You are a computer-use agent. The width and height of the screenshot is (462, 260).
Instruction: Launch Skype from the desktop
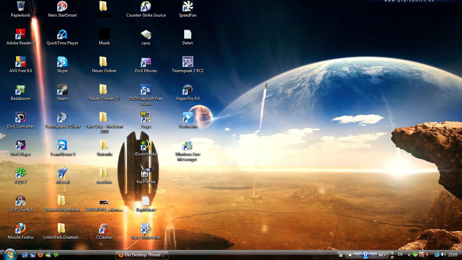(x=62, y=62)
